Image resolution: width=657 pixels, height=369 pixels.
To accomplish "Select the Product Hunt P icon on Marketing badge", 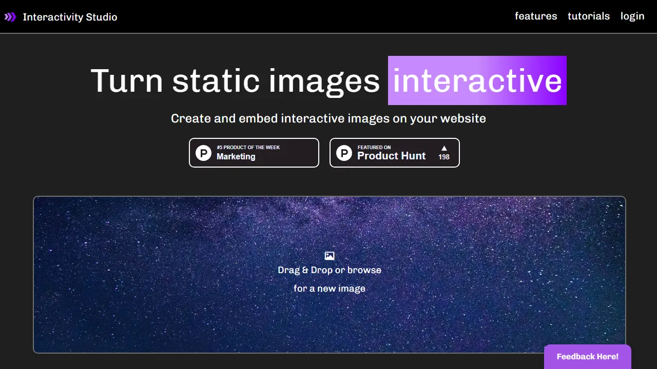I will click(203, 153).
